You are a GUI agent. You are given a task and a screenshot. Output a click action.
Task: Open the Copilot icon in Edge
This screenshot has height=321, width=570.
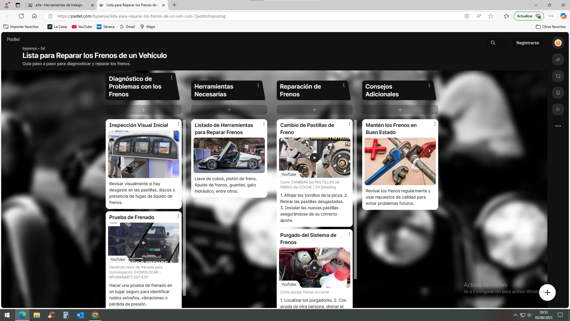pos(563,16)
